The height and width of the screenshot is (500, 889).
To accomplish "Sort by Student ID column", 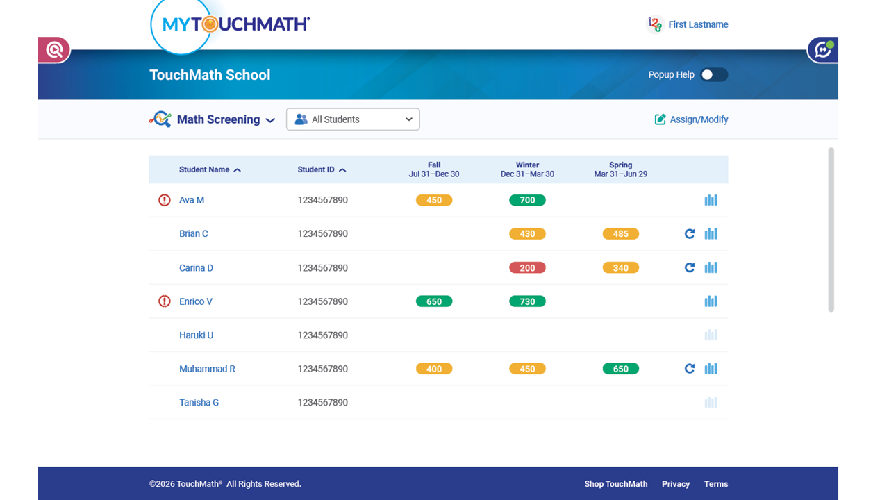I will [322, 169].
